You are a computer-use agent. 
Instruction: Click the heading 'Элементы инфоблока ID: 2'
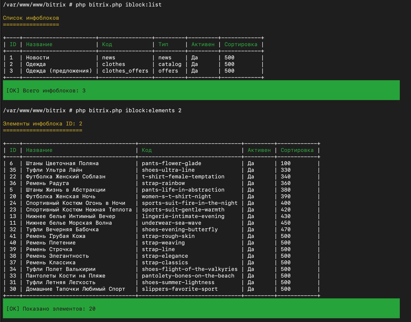point(42,124)
